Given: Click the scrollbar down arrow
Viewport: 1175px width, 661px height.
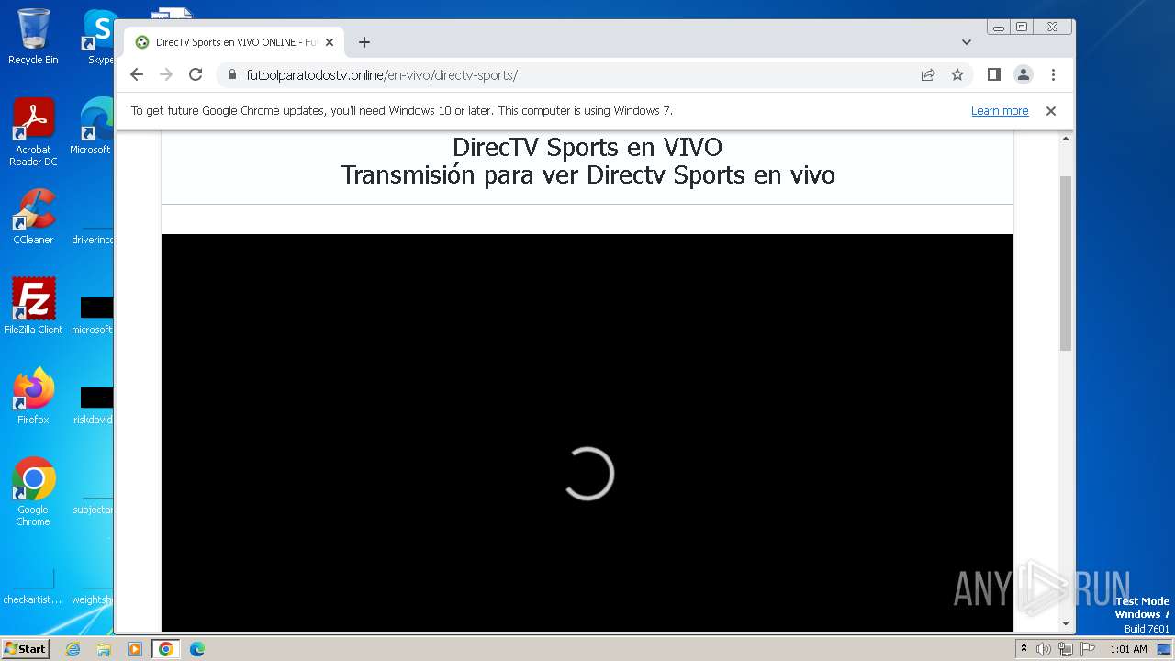Looking at the screenshot, I should tap(1066, 623).
